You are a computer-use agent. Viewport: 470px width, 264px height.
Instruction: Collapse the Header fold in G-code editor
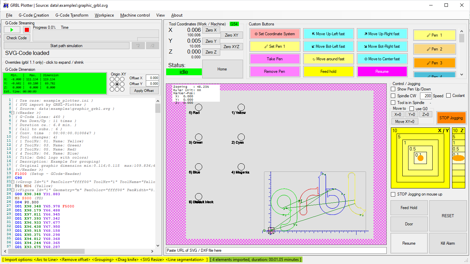pos(13,113)
